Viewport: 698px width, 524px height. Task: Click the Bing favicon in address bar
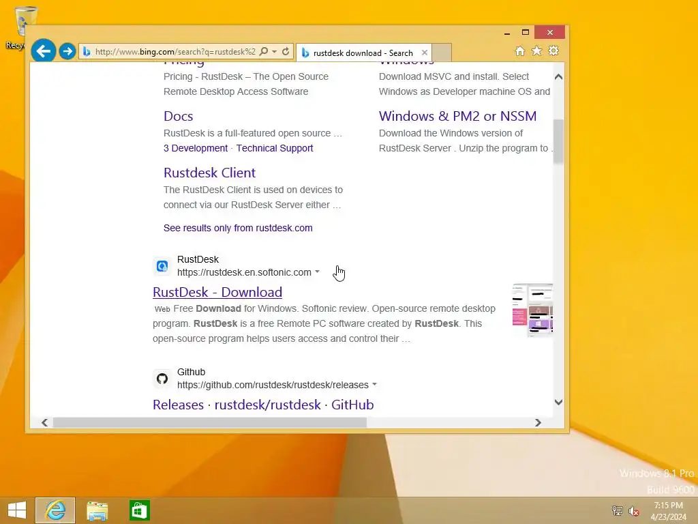pos(87,52)
